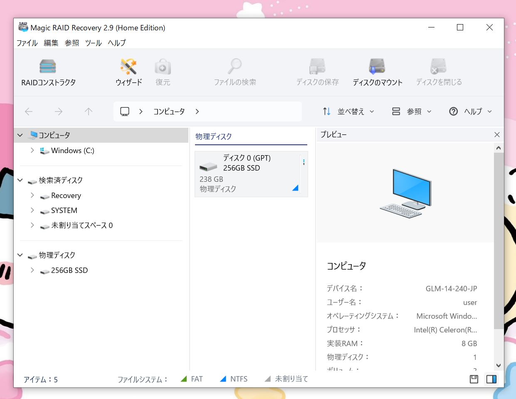Click the chevron after the computer icon in path
Screen dimensions: 516x399
[141, 112]
